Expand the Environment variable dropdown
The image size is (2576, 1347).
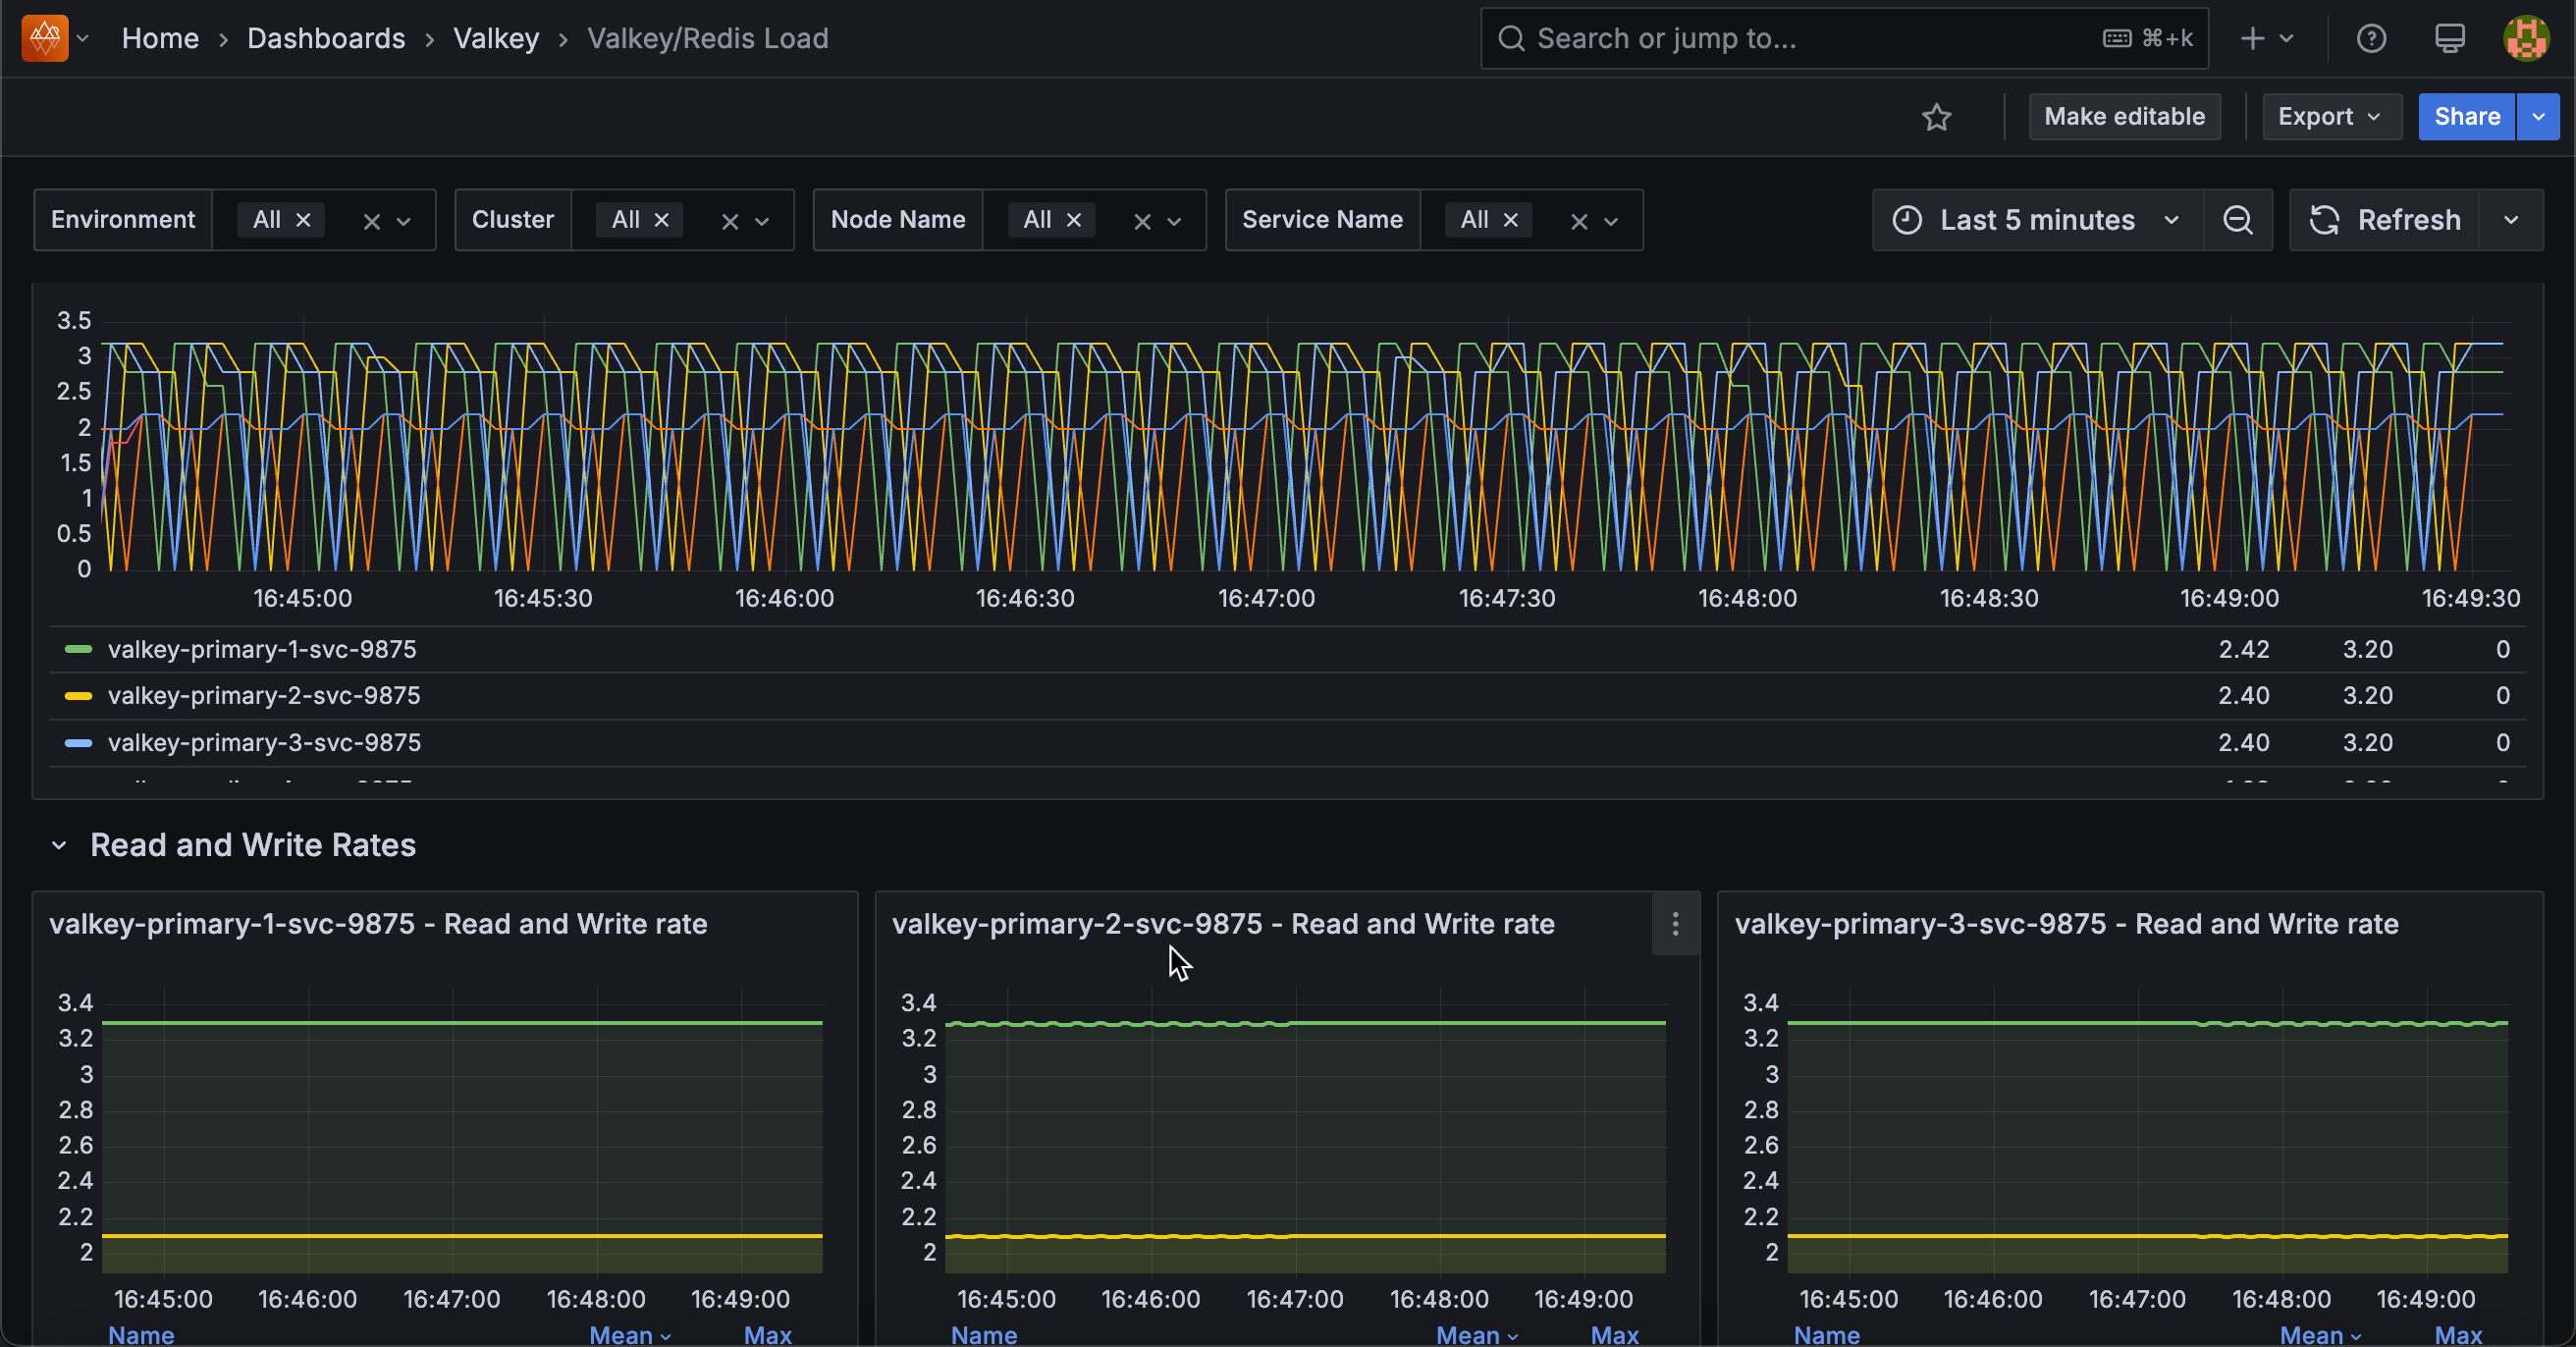pos(403,220)
